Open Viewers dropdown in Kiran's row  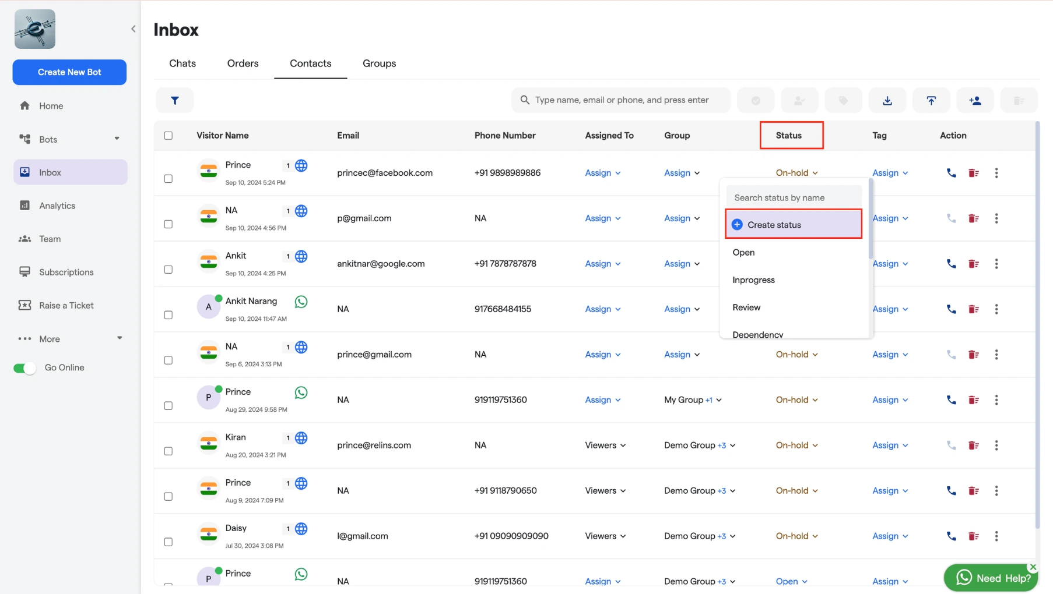[605, 446]
